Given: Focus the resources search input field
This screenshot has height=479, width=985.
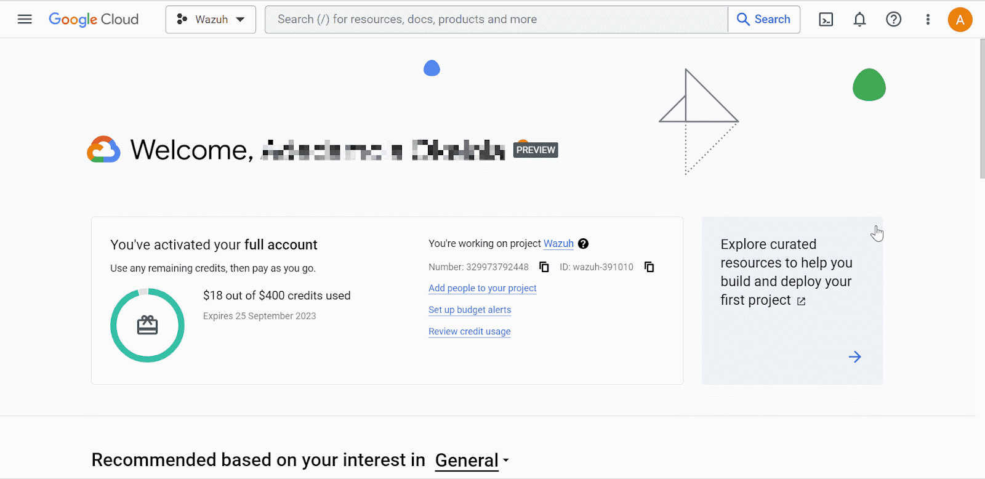Looking at the screenshot, I should [496, 20].
